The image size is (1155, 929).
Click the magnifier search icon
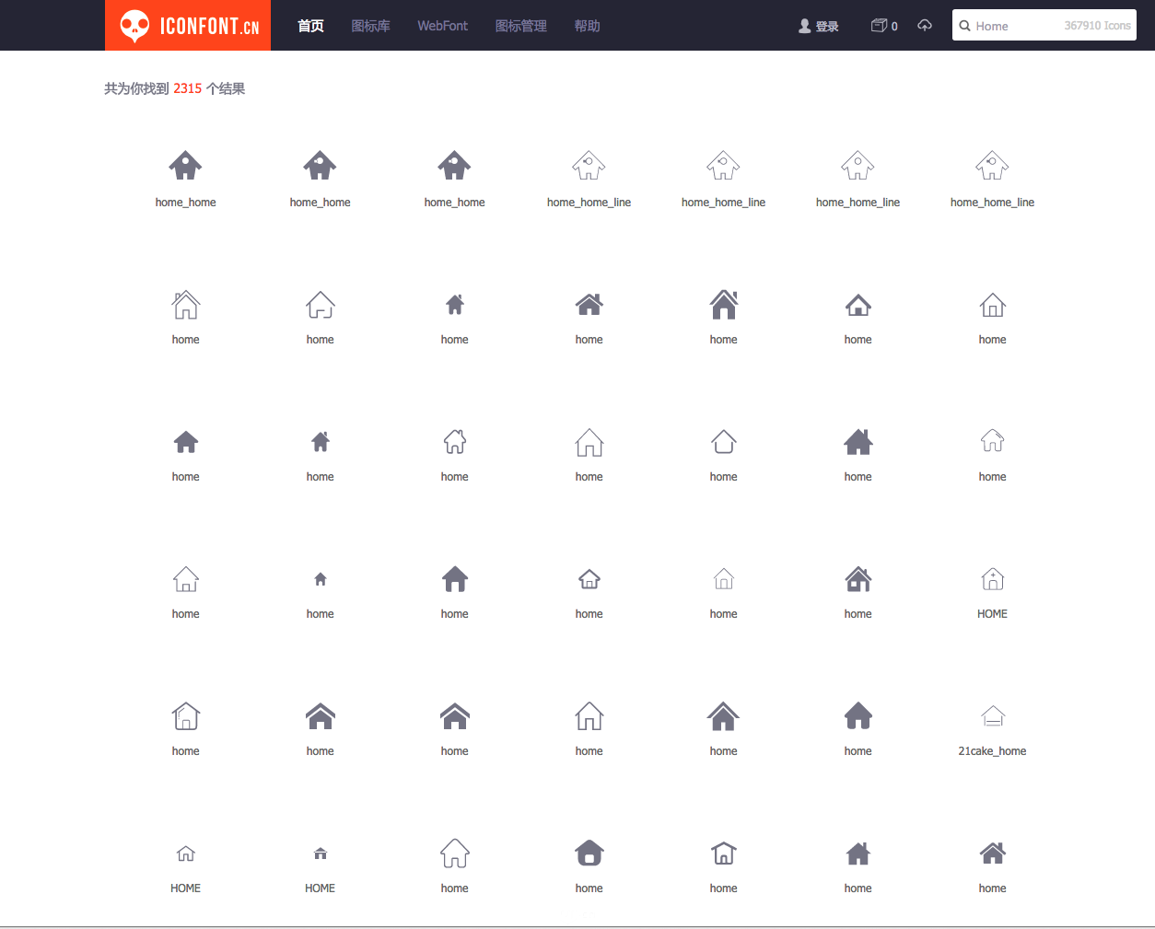pos(964,26)
